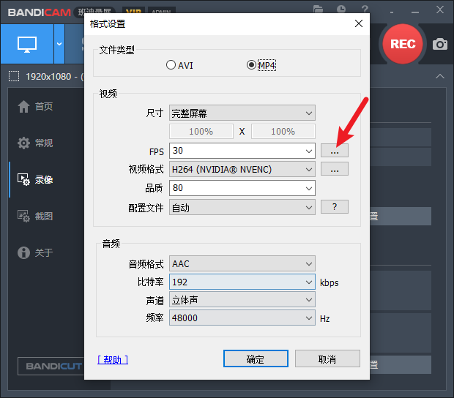Open scheduled recording clock icon
Image resolution: width=454 pixels, height=398 pixels.
pos(341,9)
